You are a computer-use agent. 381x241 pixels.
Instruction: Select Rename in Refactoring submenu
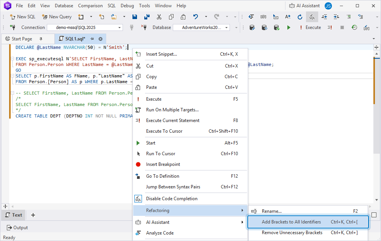coord(308,211)
